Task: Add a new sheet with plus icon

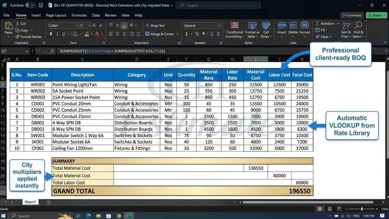Action: (48, 202)
